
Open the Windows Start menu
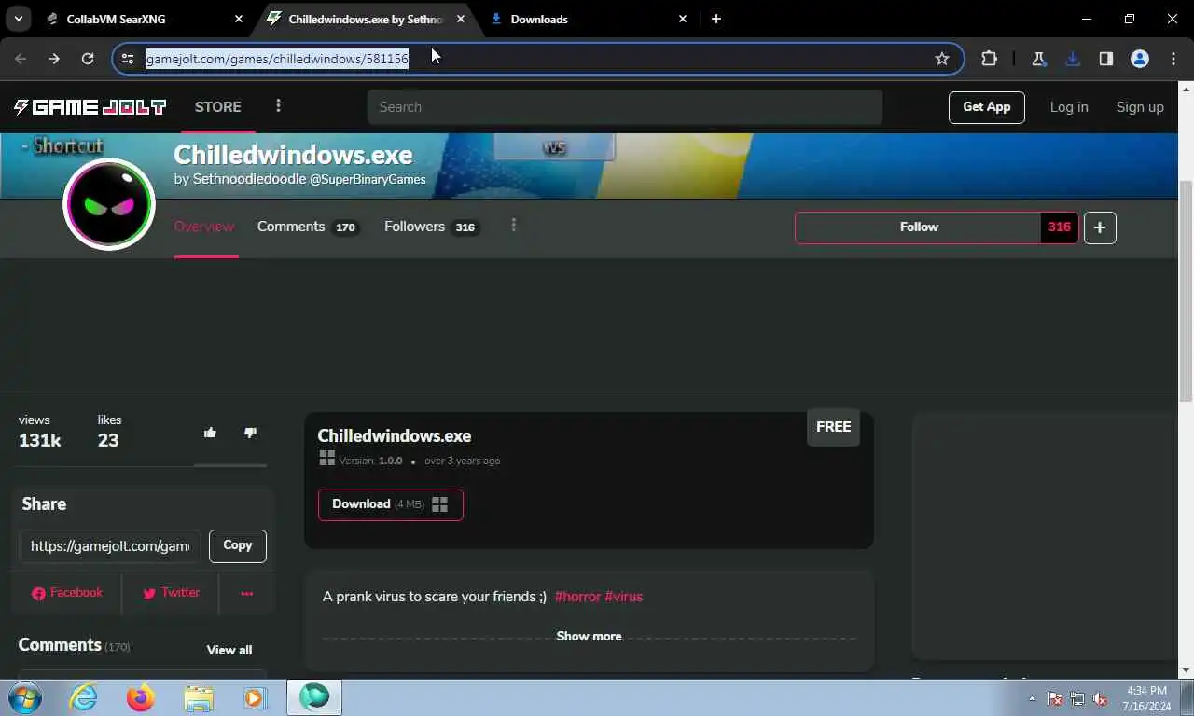(x=23, y=697)
